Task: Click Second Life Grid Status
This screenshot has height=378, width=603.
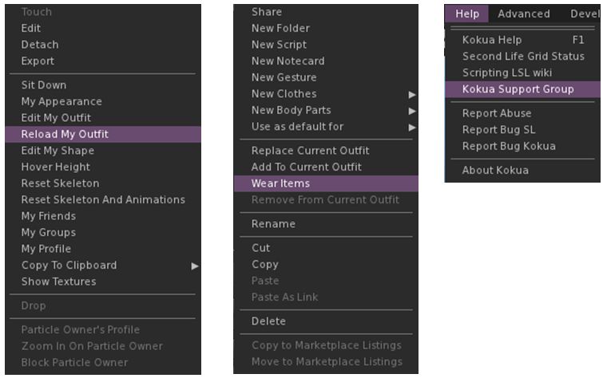Action: 523,57
